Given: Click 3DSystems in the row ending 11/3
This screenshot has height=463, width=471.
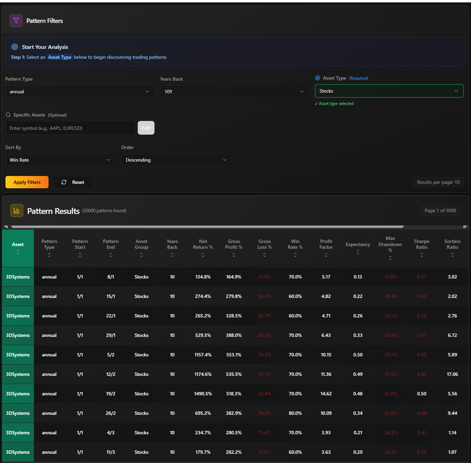Looking at the screenshot, I should (18, 452).
